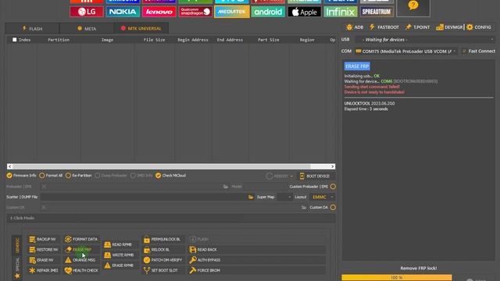Viewport: 500px width, 281px height.
Task: Open Layout EMMC dropdown
Action: point(322,197)
